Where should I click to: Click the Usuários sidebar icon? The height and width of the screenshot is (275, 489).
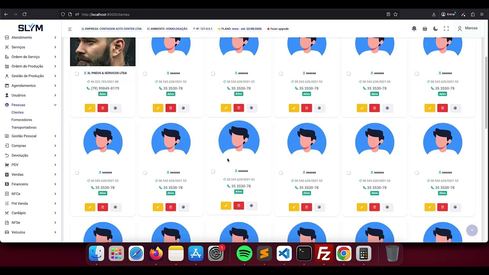point(7,95)
